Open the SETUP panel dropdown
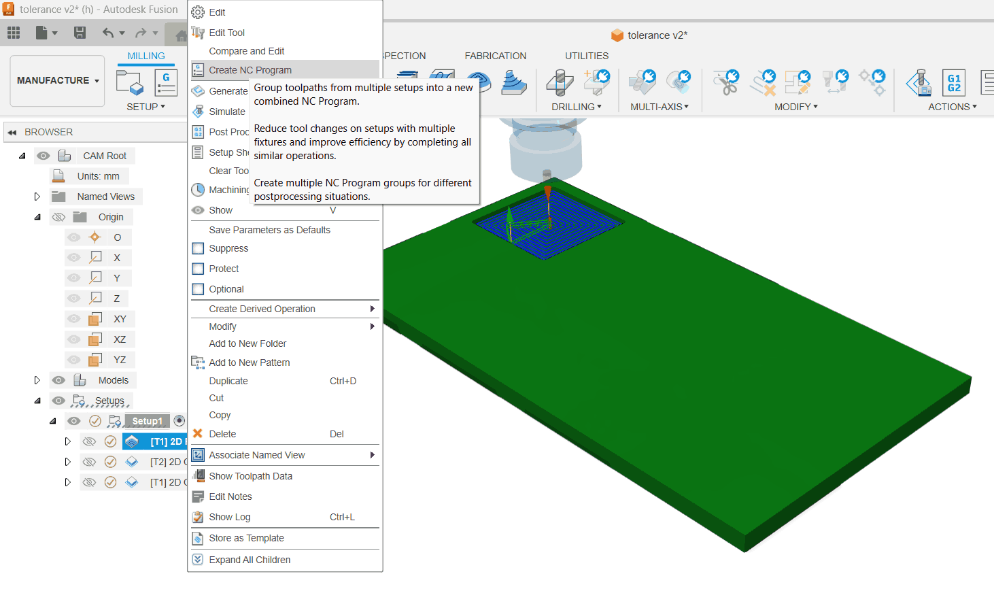Screen dimensions: 994x591 tap(145, 107)
